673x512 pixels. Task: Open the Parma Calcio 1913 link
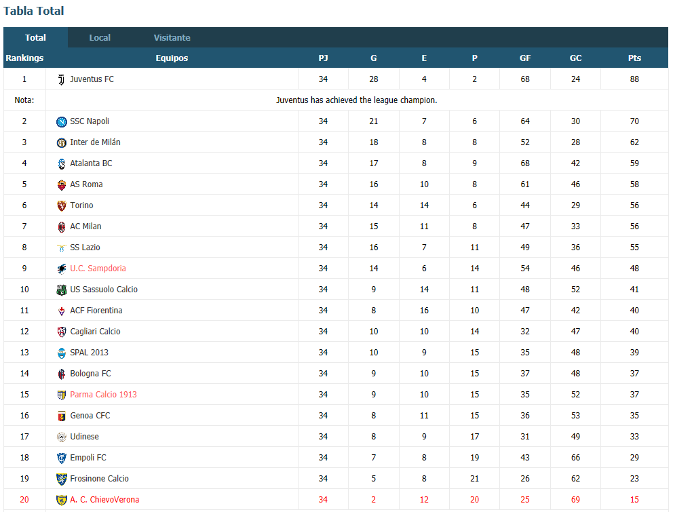point(103,395)
